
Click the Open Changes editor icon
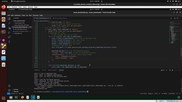(x=175, y=18)
